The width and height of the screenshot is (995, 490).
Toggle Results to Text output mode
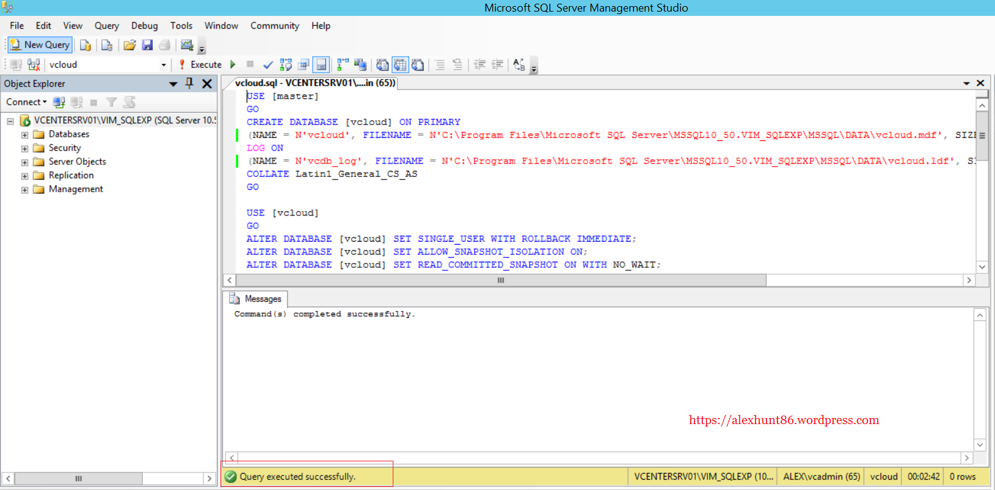point(382,65)
